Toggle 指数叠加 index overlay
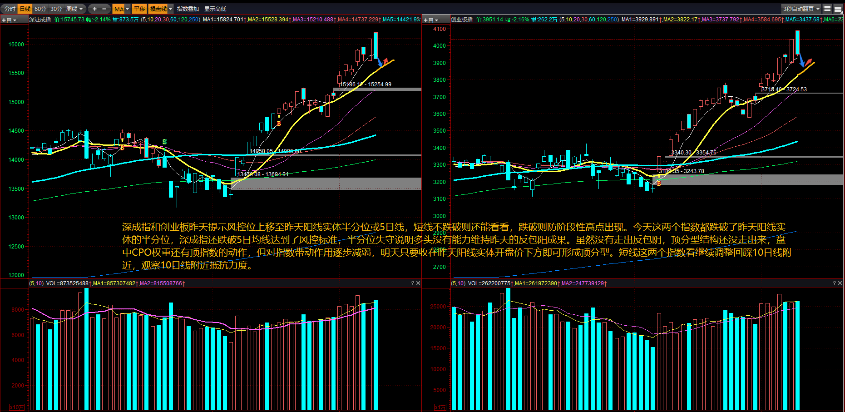Image resolution: width=845 pixels, height=412 pixels. coord(188,9)
